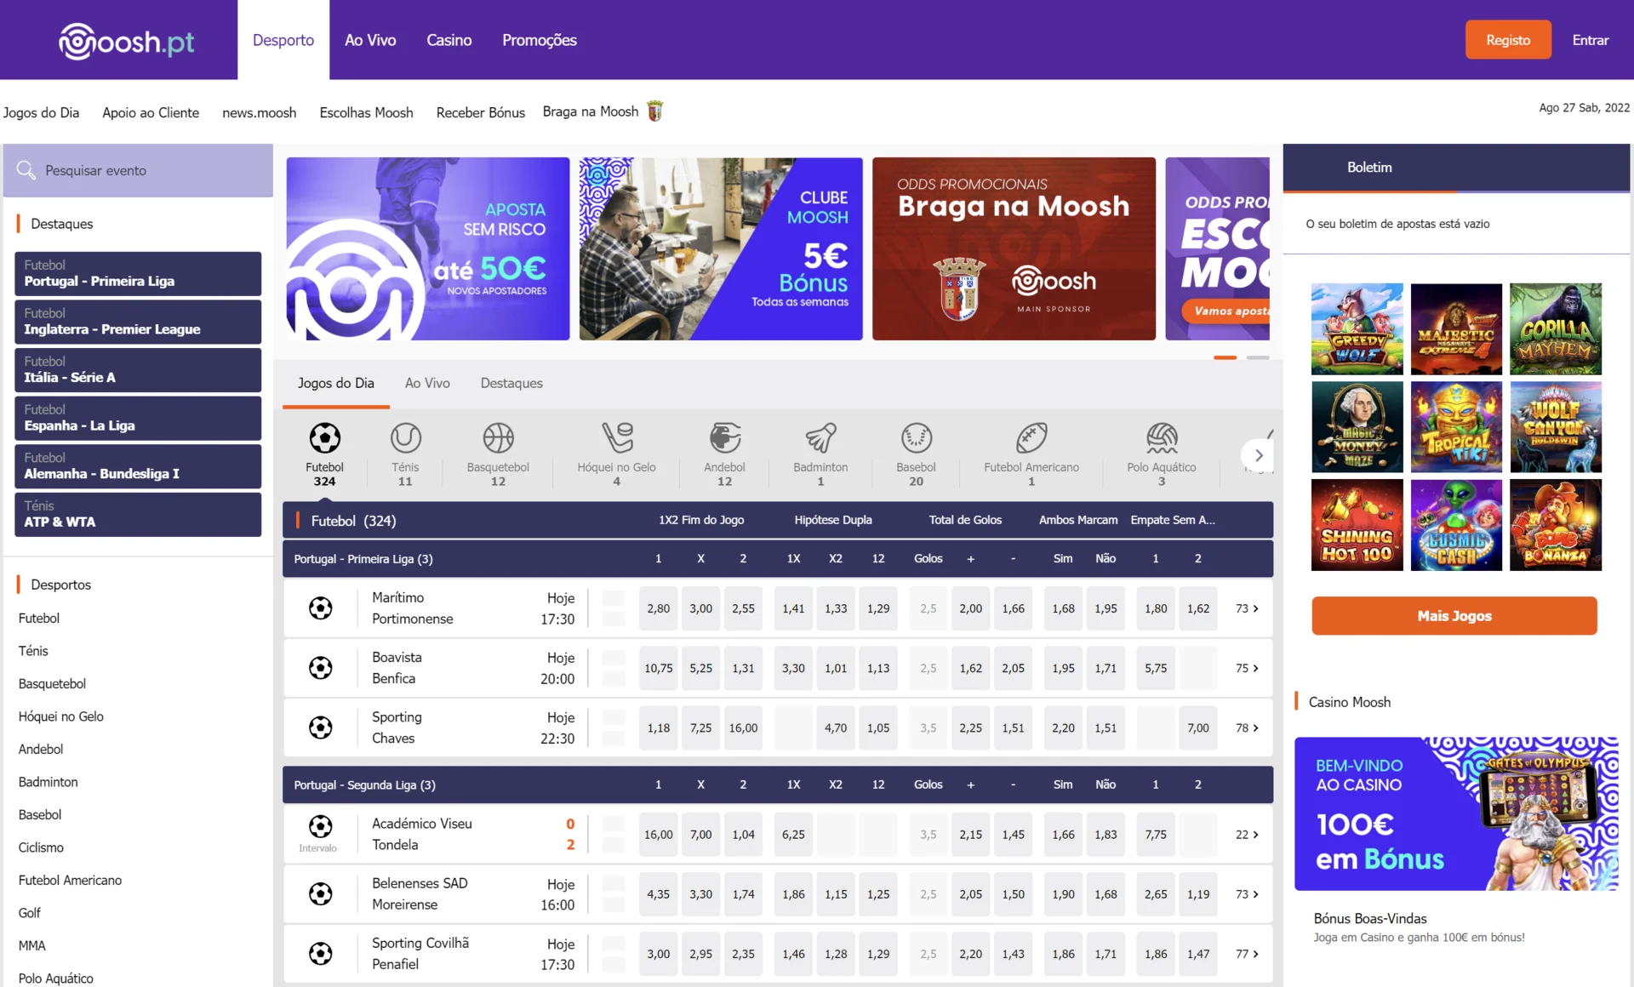Open the Clube Moosh 5€ Bónus banner
The width and height of the screenshot is (1634, 987).
click(x=721, y=248)
